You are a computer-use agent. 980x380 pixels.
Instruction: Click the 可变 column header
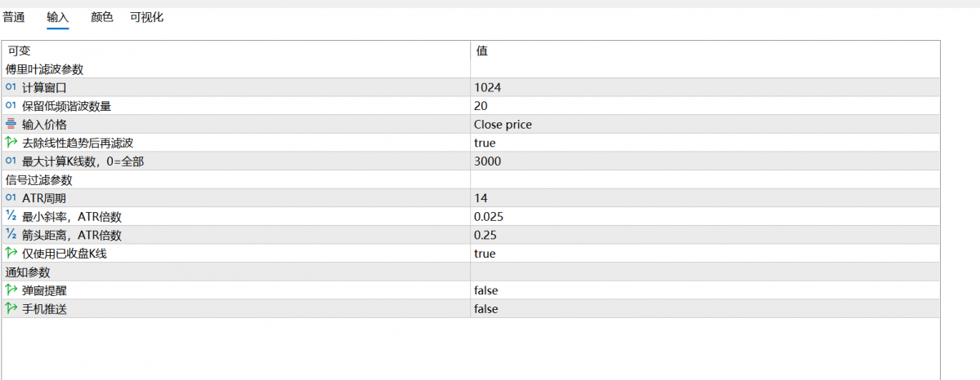pos(235,51)
